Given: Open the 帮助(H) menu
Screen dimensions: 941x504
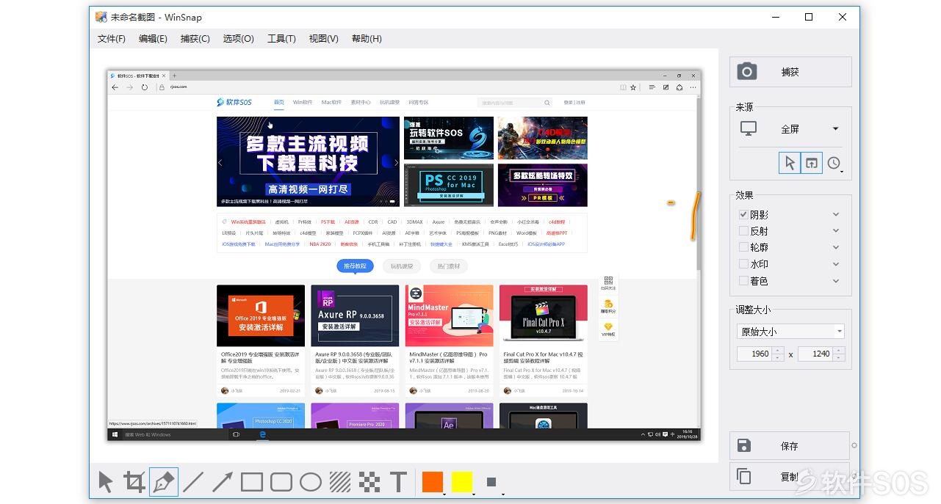Looking at the screenshot, I should (x=367, y=39).
